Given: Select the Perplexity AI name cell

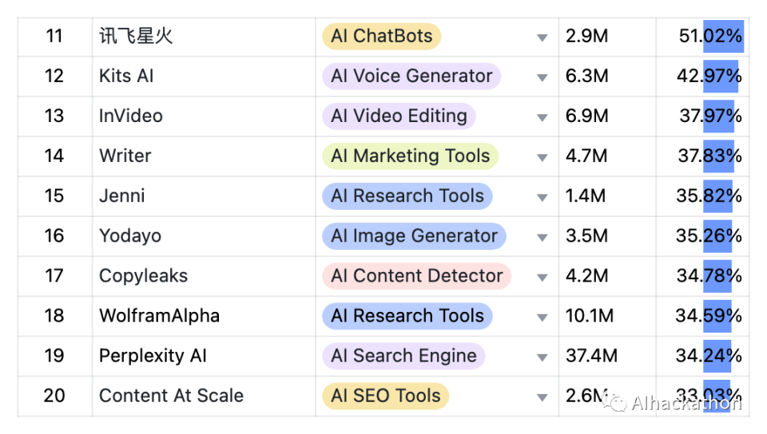Looking at the screenshot, I should pyautogui.click(x=153, y=356).
